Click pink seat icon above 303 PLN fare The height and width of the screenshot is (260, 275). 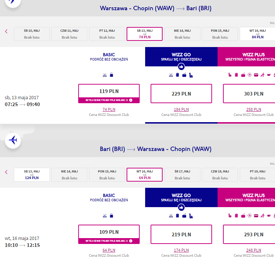[230, 75]
